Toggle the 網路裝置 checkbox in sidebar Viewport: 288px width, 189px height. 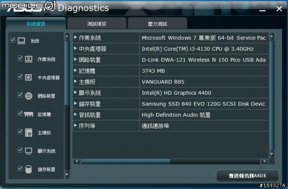[20, 95]
